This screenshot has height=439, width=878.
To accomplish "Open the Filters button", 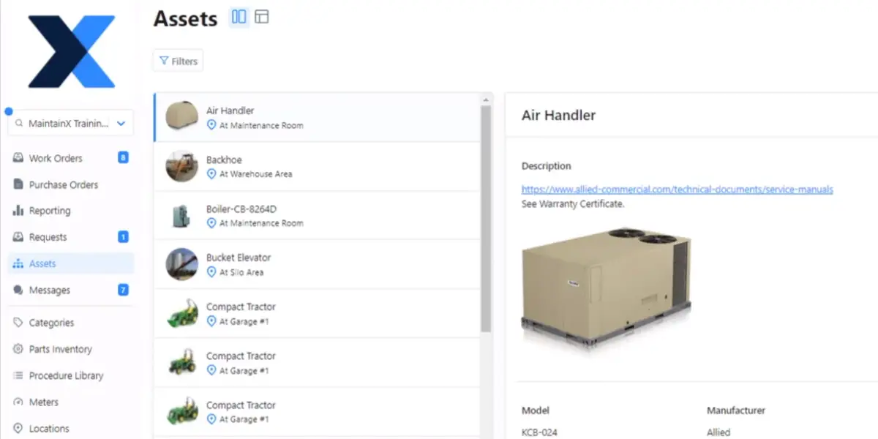I will coord(178,61).
